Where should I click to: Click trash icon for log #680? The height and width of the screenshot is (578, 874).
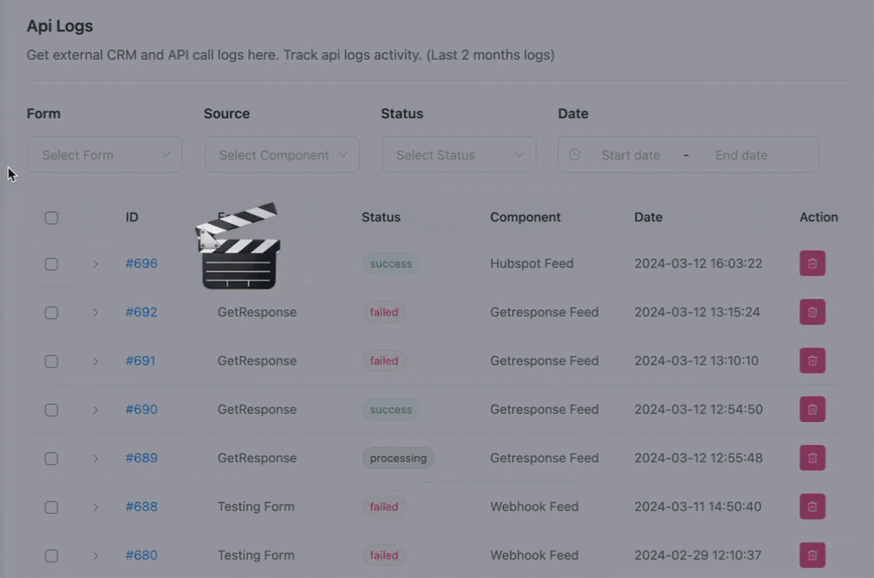pos(812,555)
